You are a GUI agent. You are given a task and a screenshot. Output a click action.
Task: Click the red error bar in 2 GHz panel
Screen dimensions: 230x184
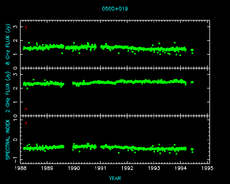pyautogui.click(x=26, y=109)
